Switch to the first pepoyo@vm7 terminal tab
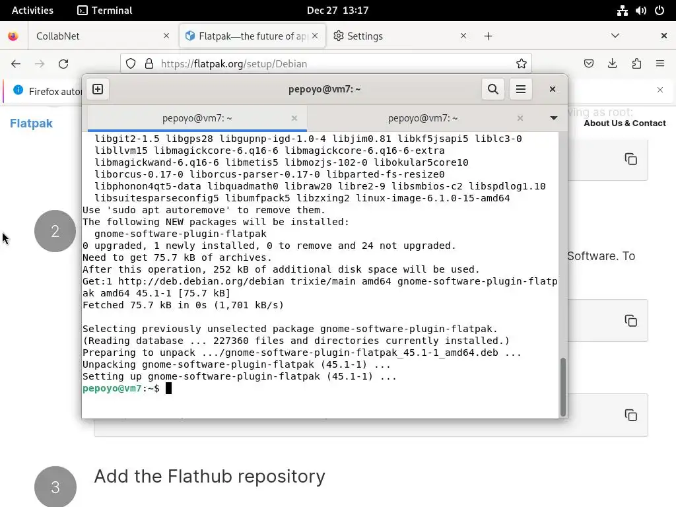This screenshot has height=507, width=676. pos(197,118)
